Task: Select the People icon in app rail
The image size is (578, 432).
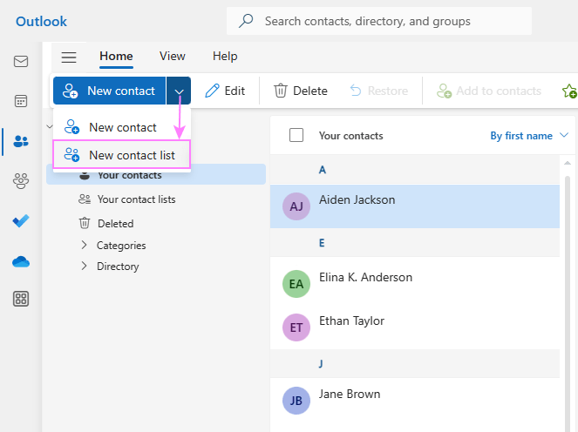Action: (21, 141)
